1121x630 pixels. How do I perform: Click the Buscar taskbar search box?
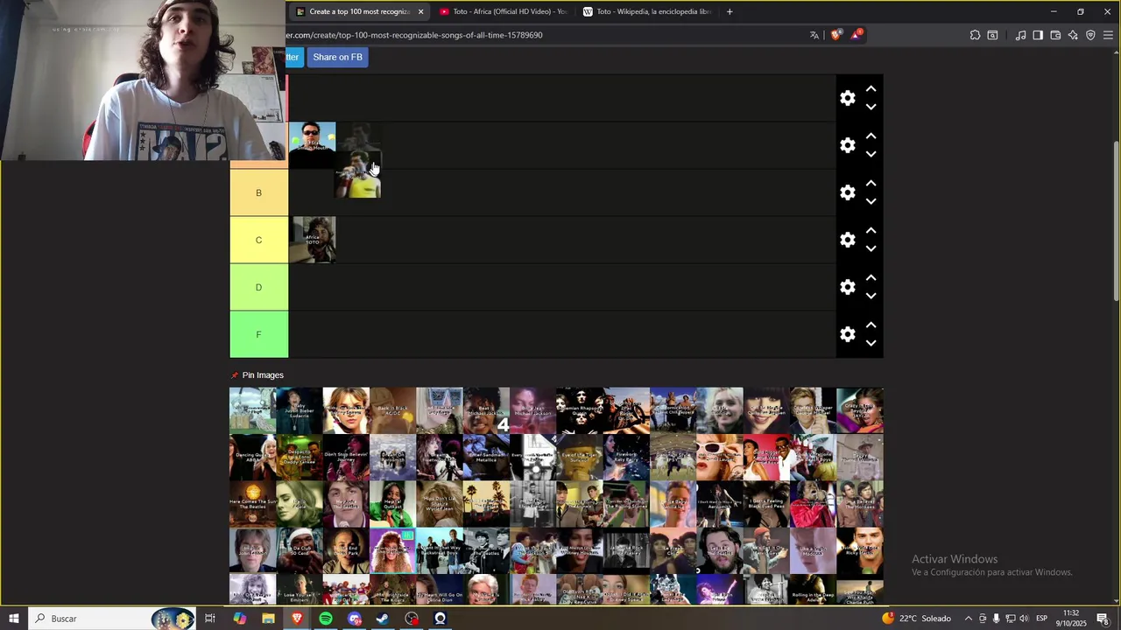112,619
